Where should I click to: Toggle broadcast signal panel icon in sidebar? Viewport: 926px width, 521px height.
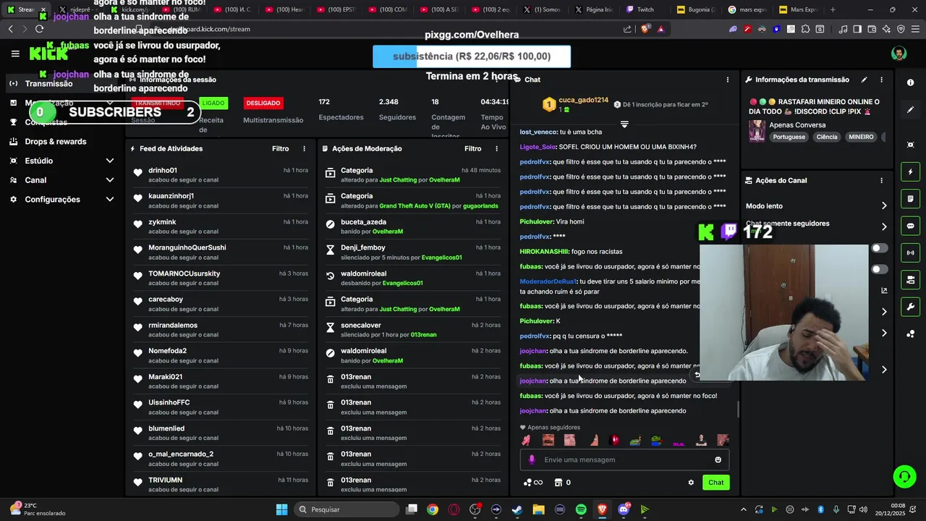[910, 253]
